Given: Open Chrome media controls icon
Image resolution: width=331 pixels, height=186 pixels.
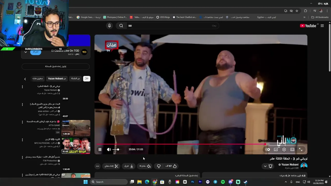Looking at the screenshot, I should point(315,11).
